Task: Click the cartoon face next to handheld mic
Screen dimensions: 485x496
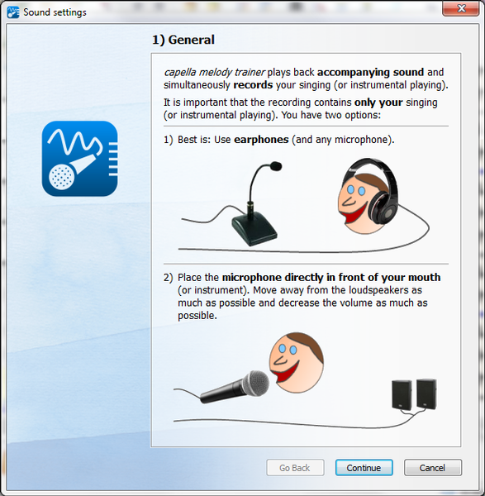Action: click(x=297, y=363)
